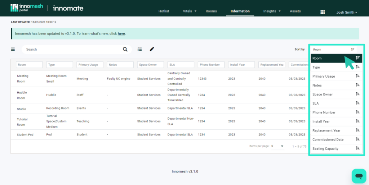Click the sort icon next to Room option

358,58
